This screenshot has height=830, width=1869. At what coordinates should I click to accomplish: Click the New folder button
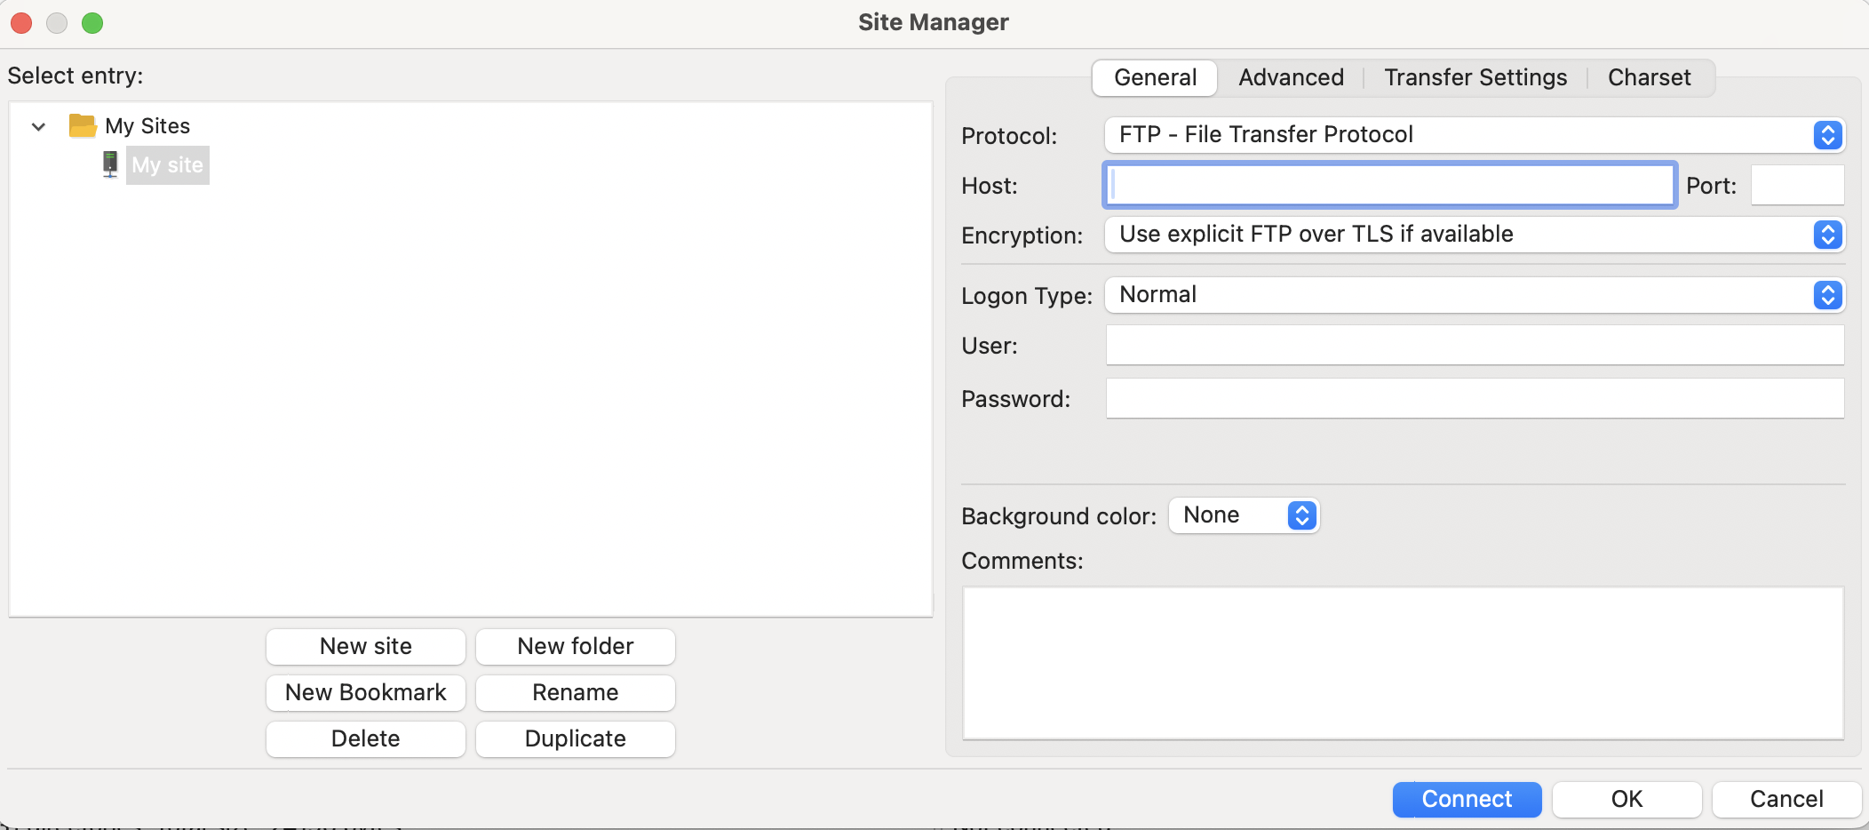[x=575, y=646]
